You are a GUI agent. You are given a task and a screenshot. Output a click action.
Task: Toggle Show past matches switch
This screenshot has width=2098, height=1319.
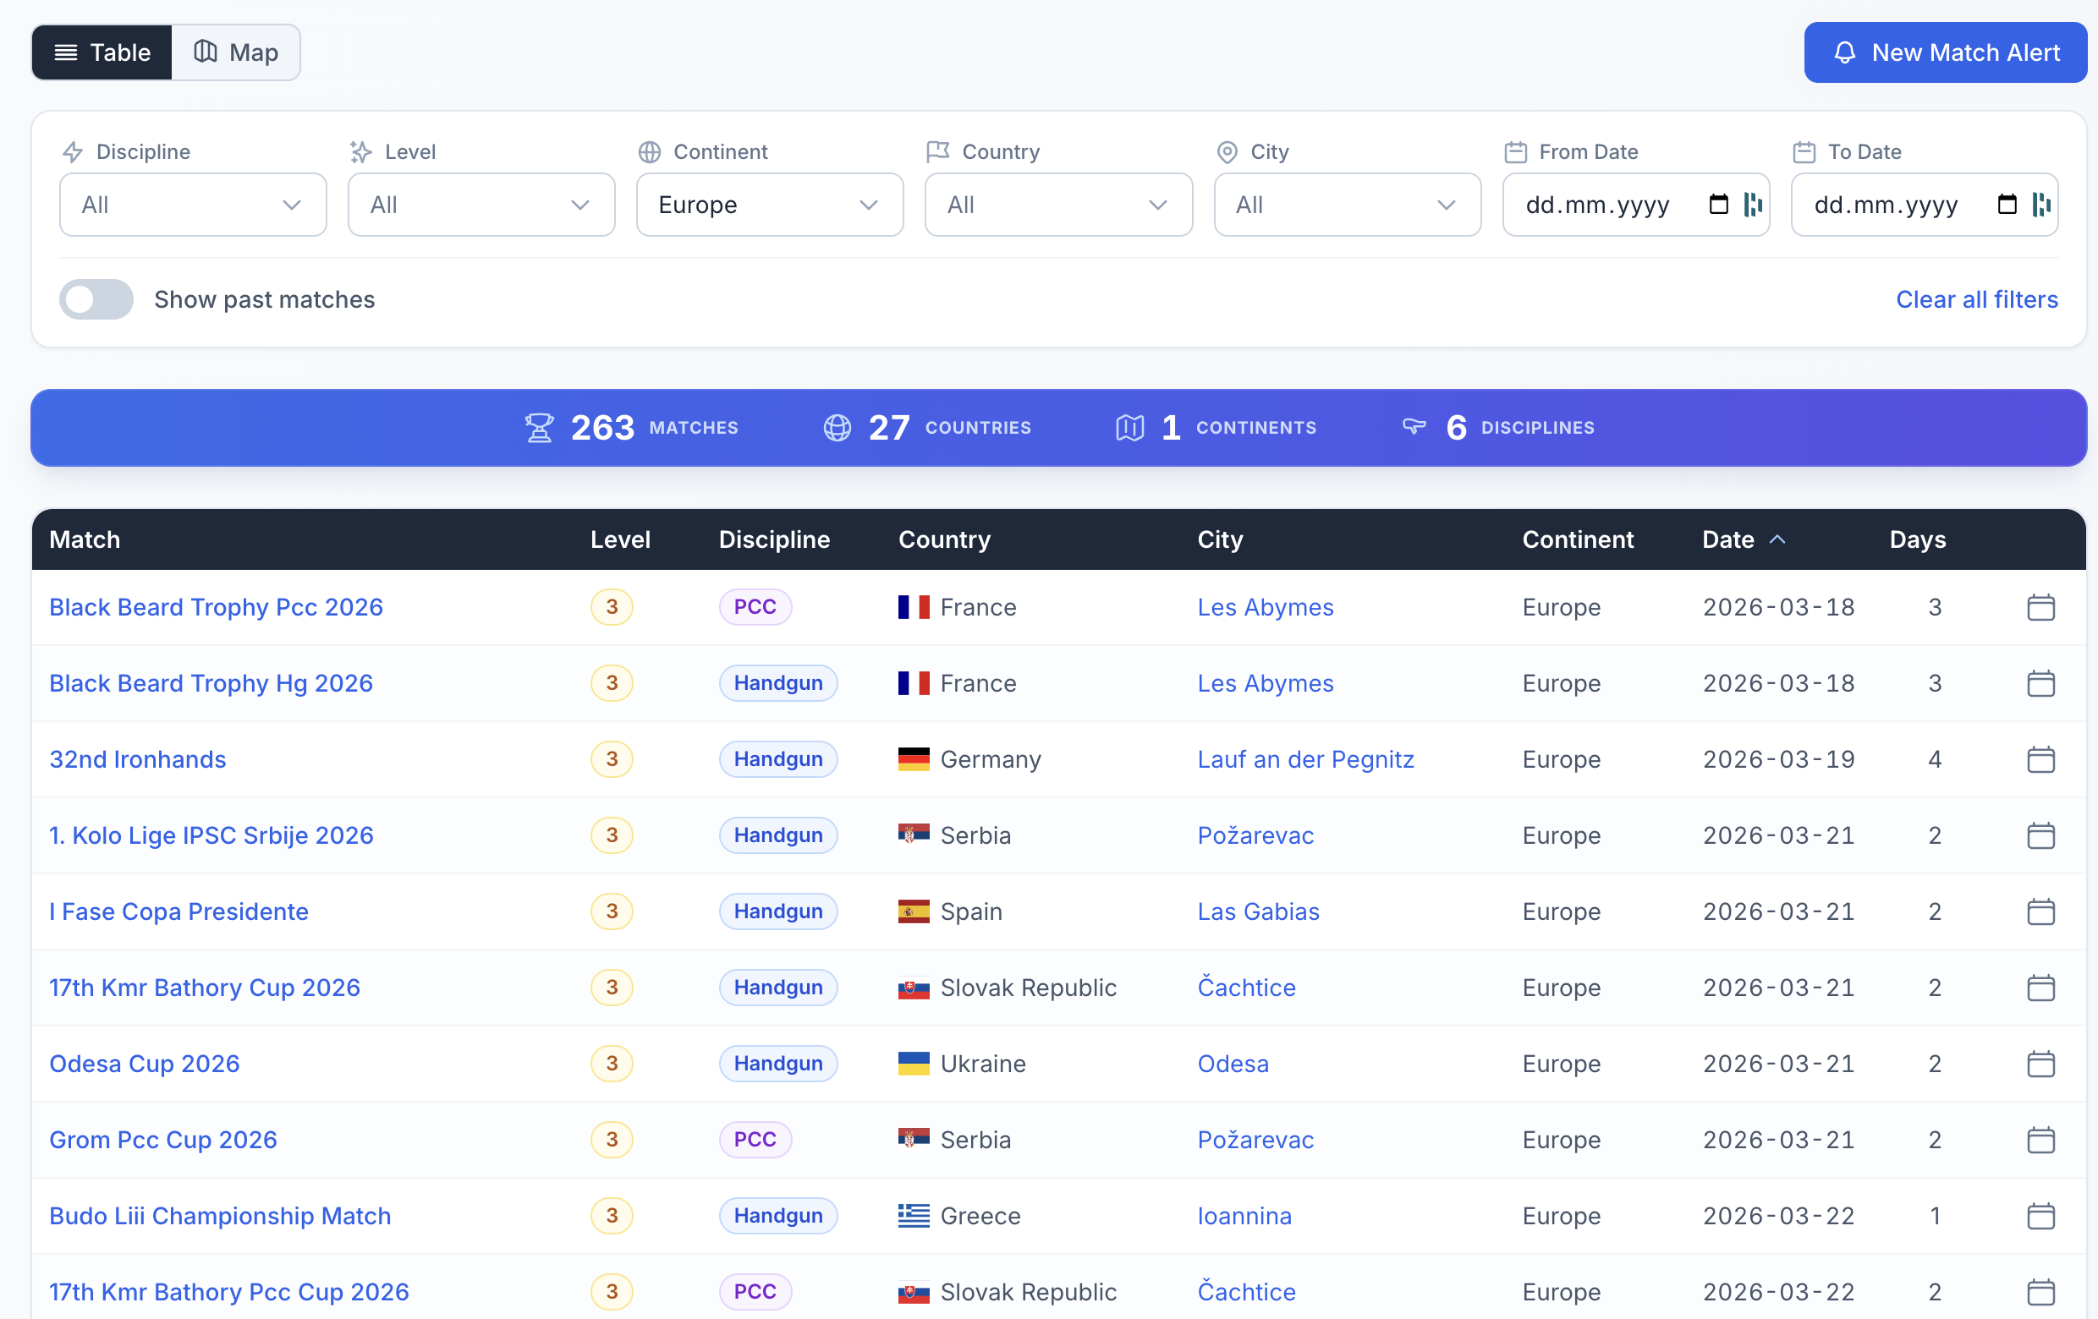(96, 299)
